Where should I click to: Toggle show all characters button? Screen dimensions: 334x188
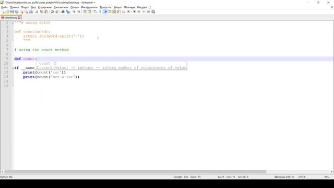click(x=100, y=11)
